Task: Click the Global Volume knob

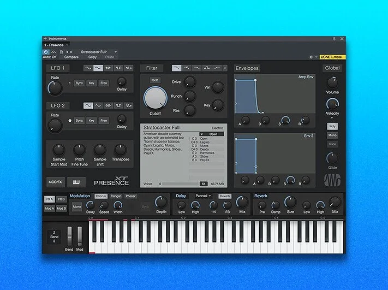Action: pos(332,82)
